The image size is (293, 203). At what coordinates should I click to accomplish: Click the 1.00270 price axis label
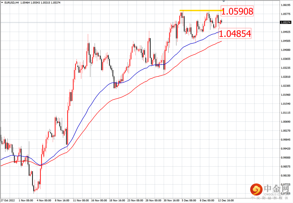coord(286,131)
